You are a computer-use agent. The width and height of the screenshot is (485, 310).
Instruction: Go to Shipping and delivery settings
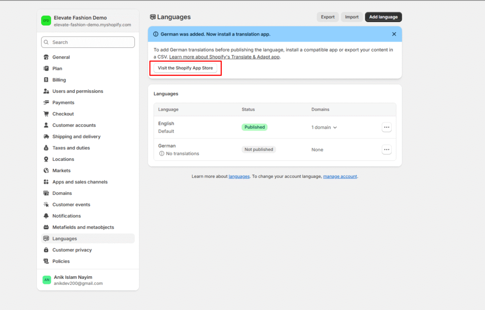tap(88, 136)
